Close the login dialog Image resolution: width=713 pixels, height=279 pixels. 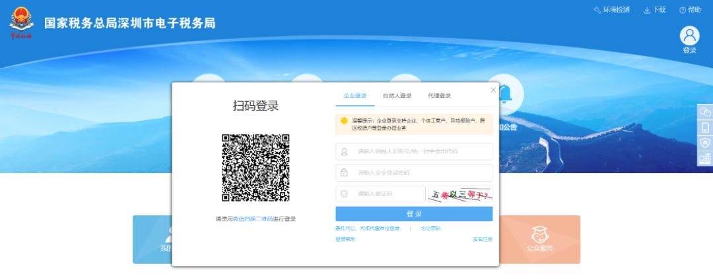click(492, 89)
